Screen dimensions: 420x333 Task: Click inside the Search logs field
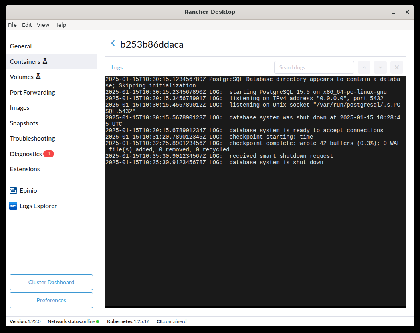(x=314, y=67)
